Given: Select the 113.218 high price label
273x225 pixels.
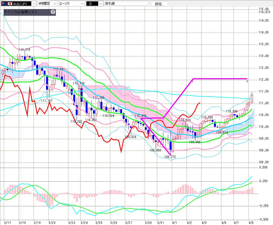Looking at the screenshot, I should coord(24,50).
